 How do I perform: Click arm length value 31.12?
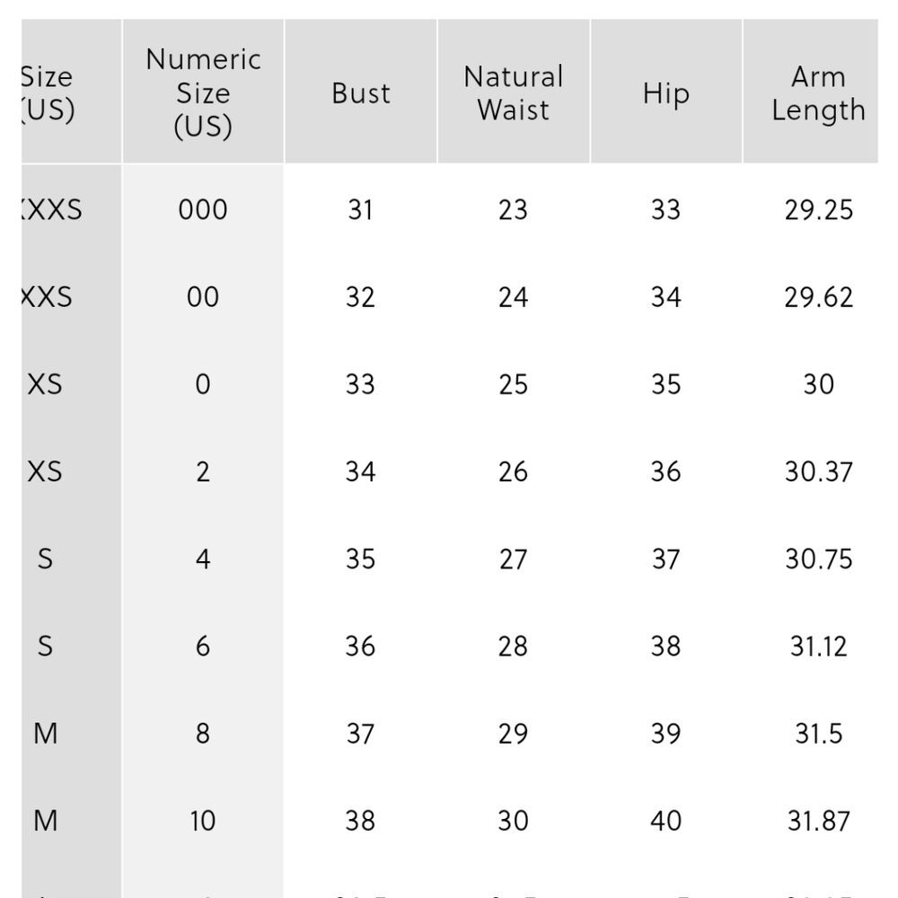(818, 647)
